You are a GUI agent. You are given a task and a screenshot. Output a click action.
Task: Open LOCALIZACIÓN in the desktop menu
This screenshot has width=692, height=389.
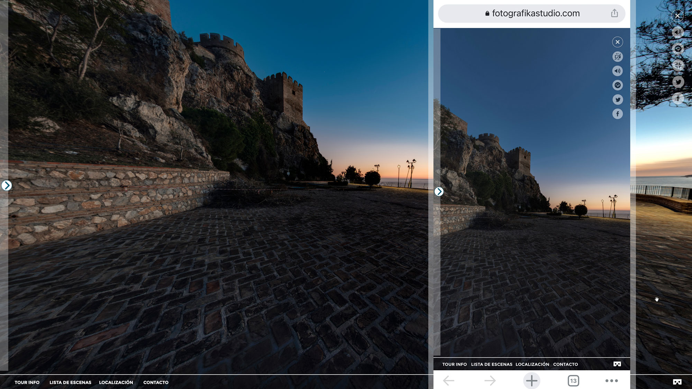116,382
